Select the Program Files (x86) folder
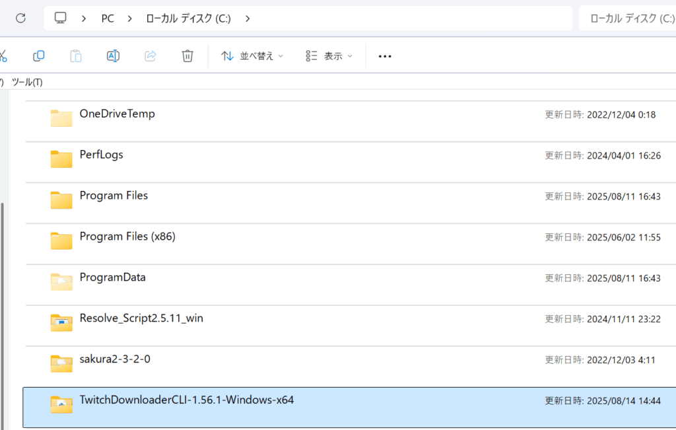The height and width of the screenshot is (430, 676). (127, 236)
